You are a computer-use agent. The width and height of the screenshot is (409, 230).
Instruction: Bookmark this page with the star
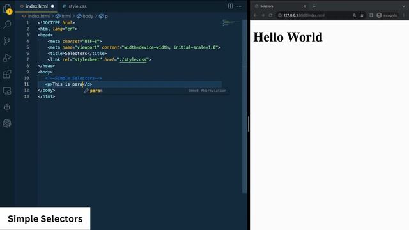tap(362, 15)
